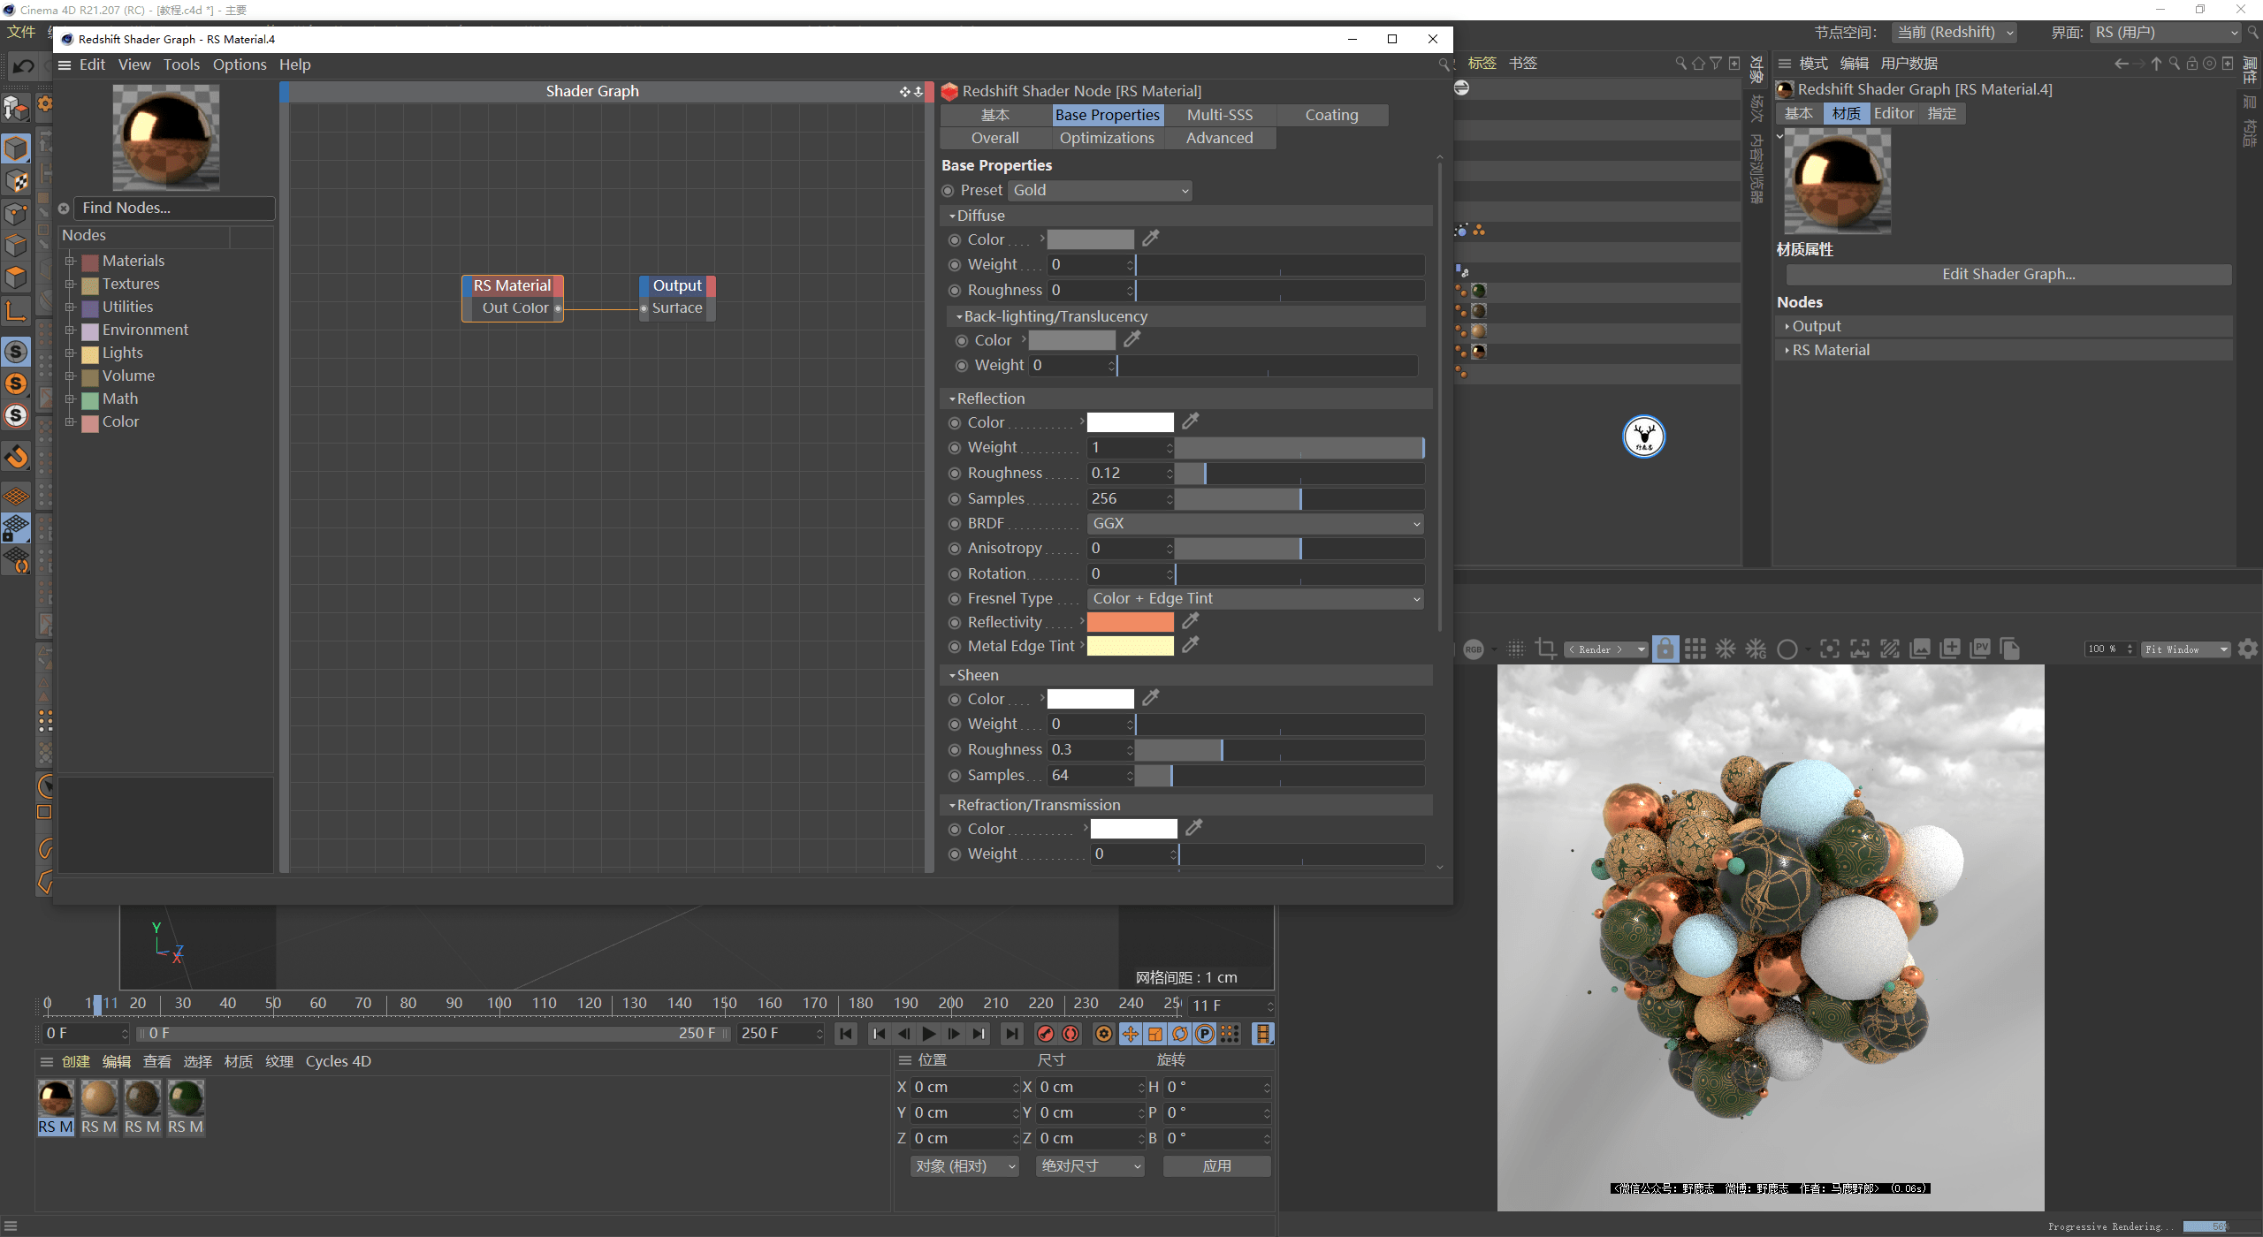
Task: Open the Tools menu in Shader Graph
Action: (181, 65)
